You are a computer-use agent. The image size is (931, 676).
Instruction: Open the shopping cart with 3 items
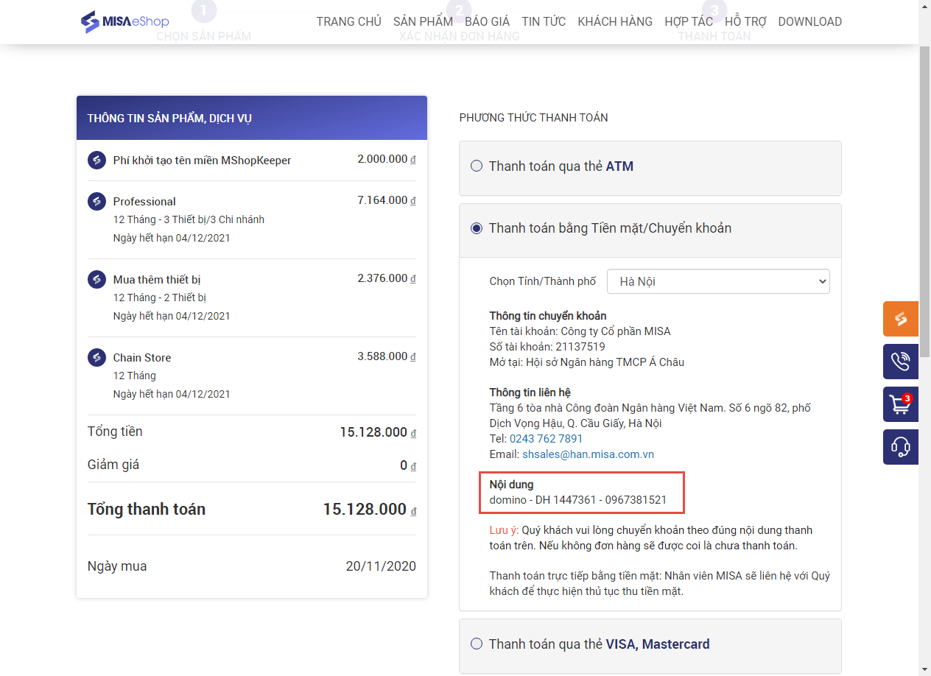[900, 404]
